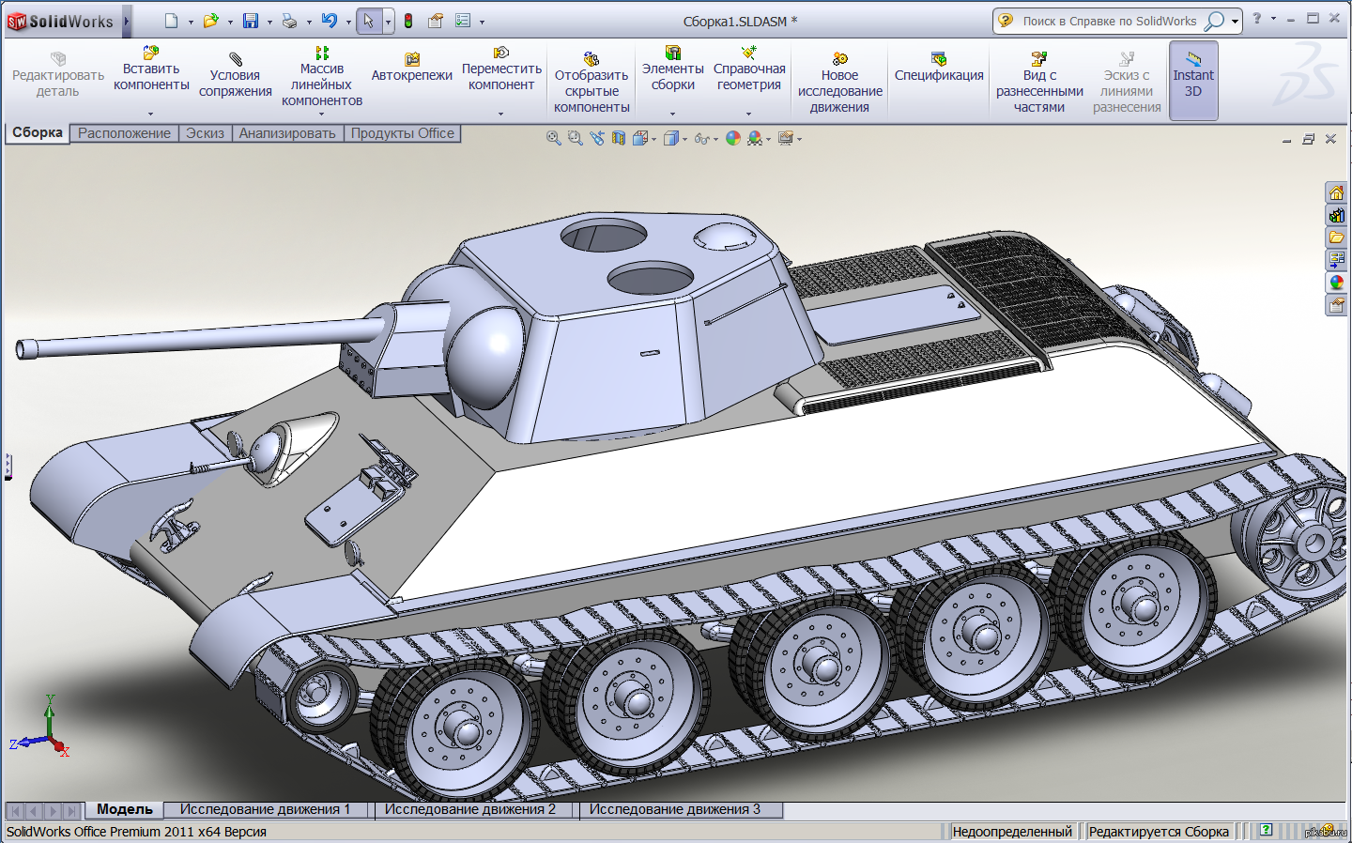Open the File Explorer folder icon in the task pane

pos(1336,238)
